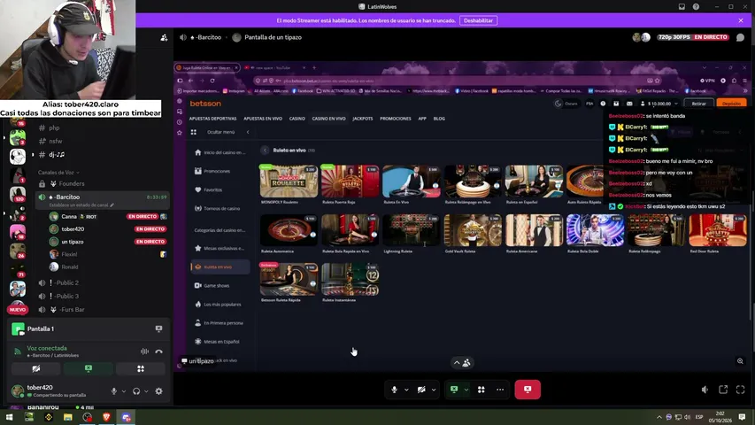Viewport: 755px width, 425px height.
Task: Expand the show members pill above call controls
Action: (462, 363)
